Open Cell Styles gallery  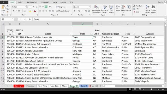(x=111, y=9)
